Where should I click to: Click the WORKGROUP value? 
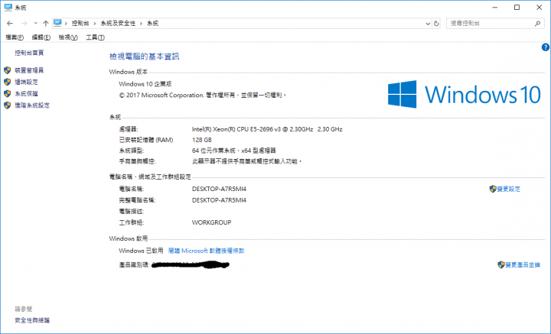pyautogui.click(x=211, y=222)
